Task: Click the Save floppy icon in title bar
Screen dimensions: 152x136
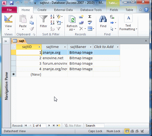Action: click(11, 3)
